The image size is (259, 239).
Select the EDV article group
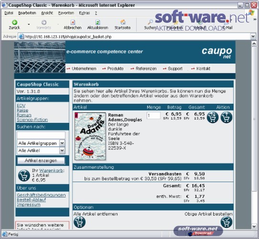[21, 106]
